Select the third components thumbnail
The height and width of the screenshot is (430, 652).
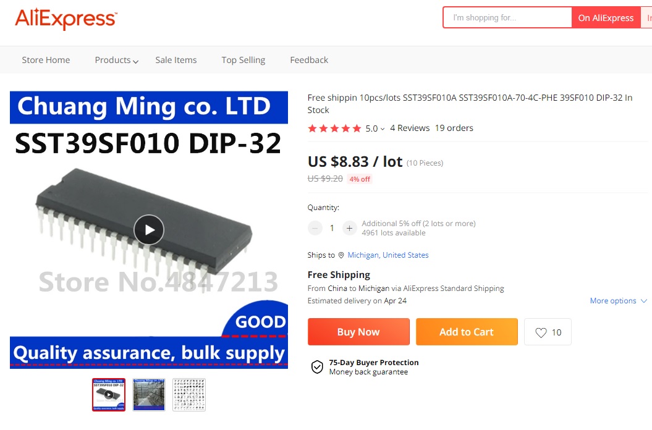tap(189, 395)
